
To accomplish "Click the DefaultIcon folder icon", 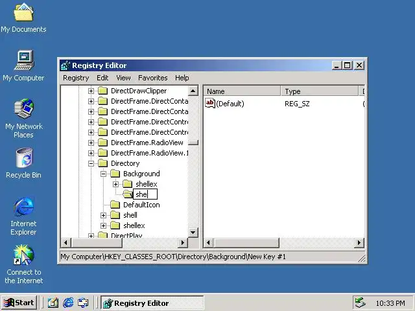I will (x=115, y=205).
